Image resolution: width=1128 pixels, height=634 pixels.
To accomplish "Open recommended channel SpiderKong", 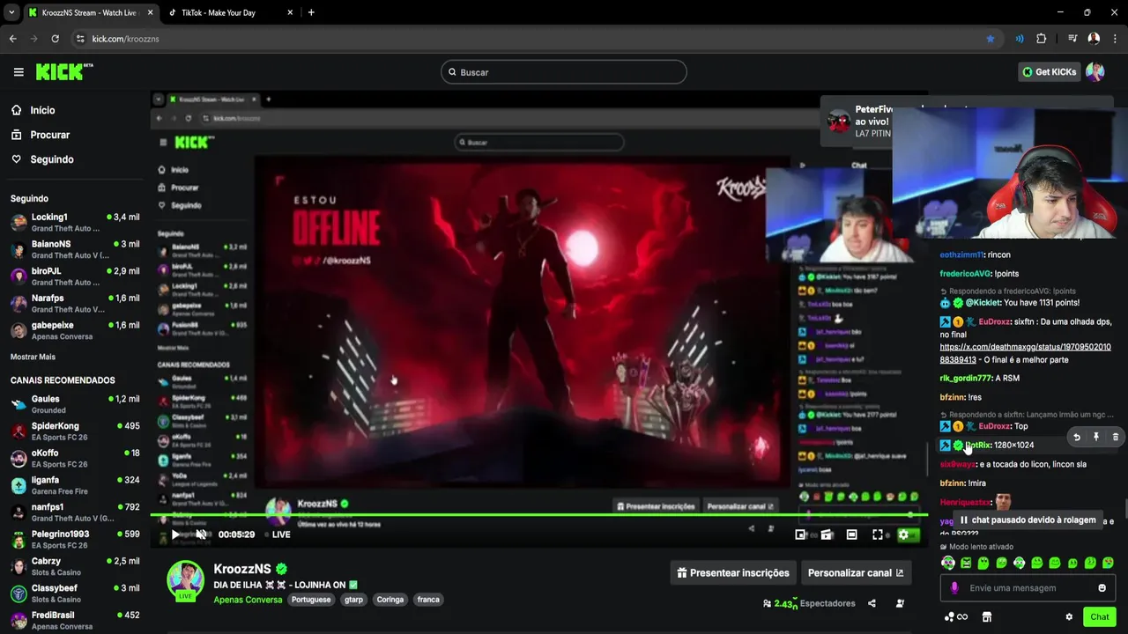I will click(x=74, y=431).
